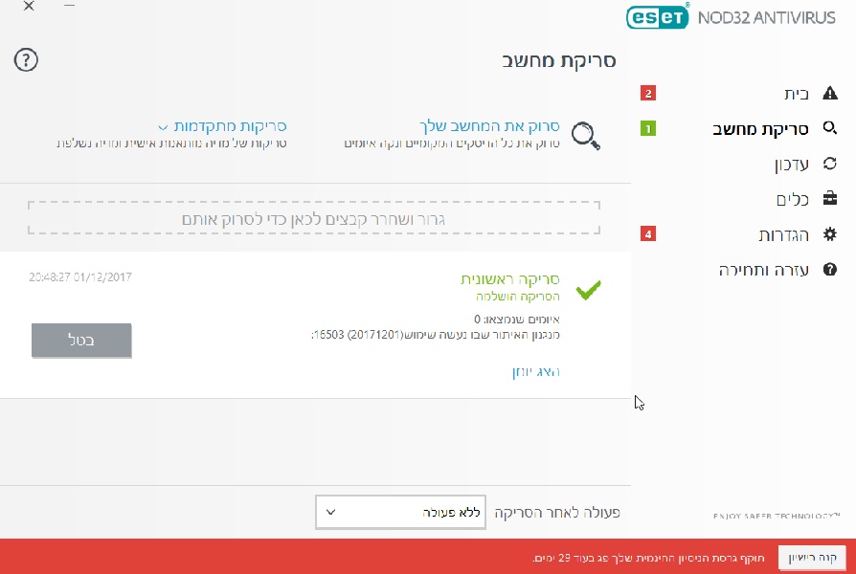Click the warning triangle Home icon

(x=829, y=94)
